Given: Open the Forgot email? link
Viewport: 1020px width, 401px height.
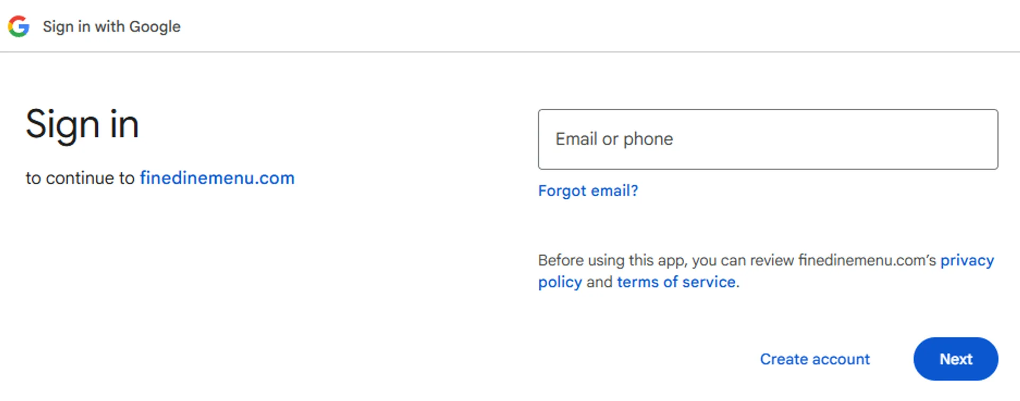Looking at the screenshot, I should 588,191.
